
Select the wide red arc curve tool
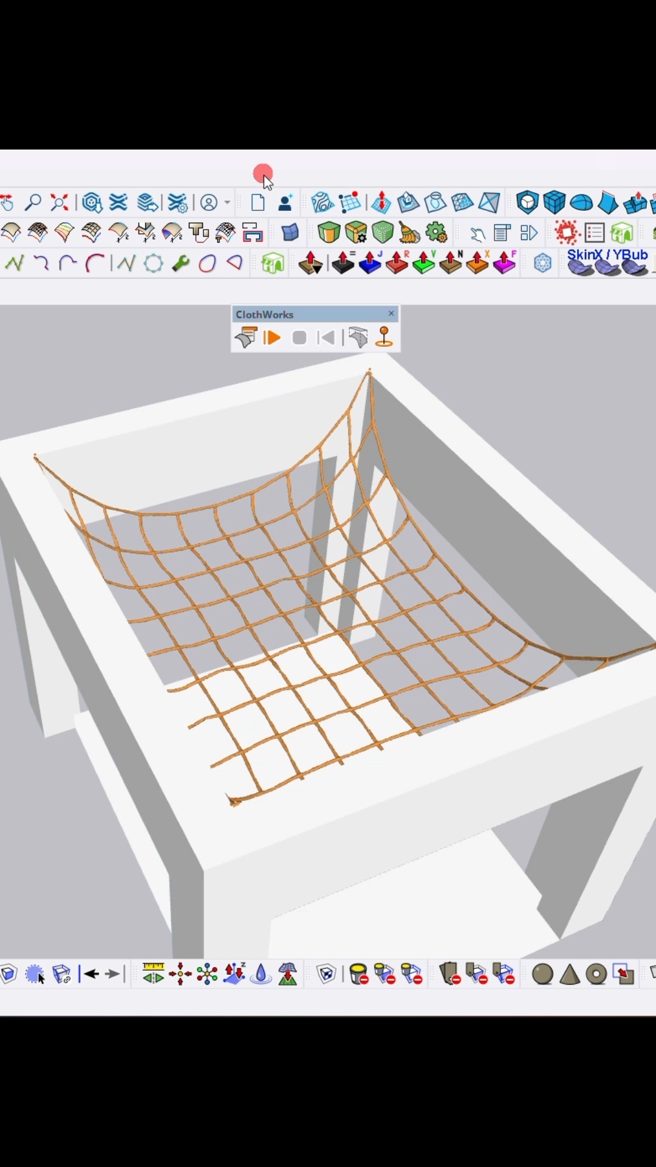(95, 263)
